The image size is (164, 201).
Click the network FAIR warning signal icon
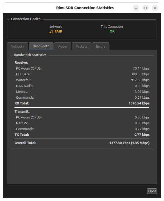(x=51, y=31)
